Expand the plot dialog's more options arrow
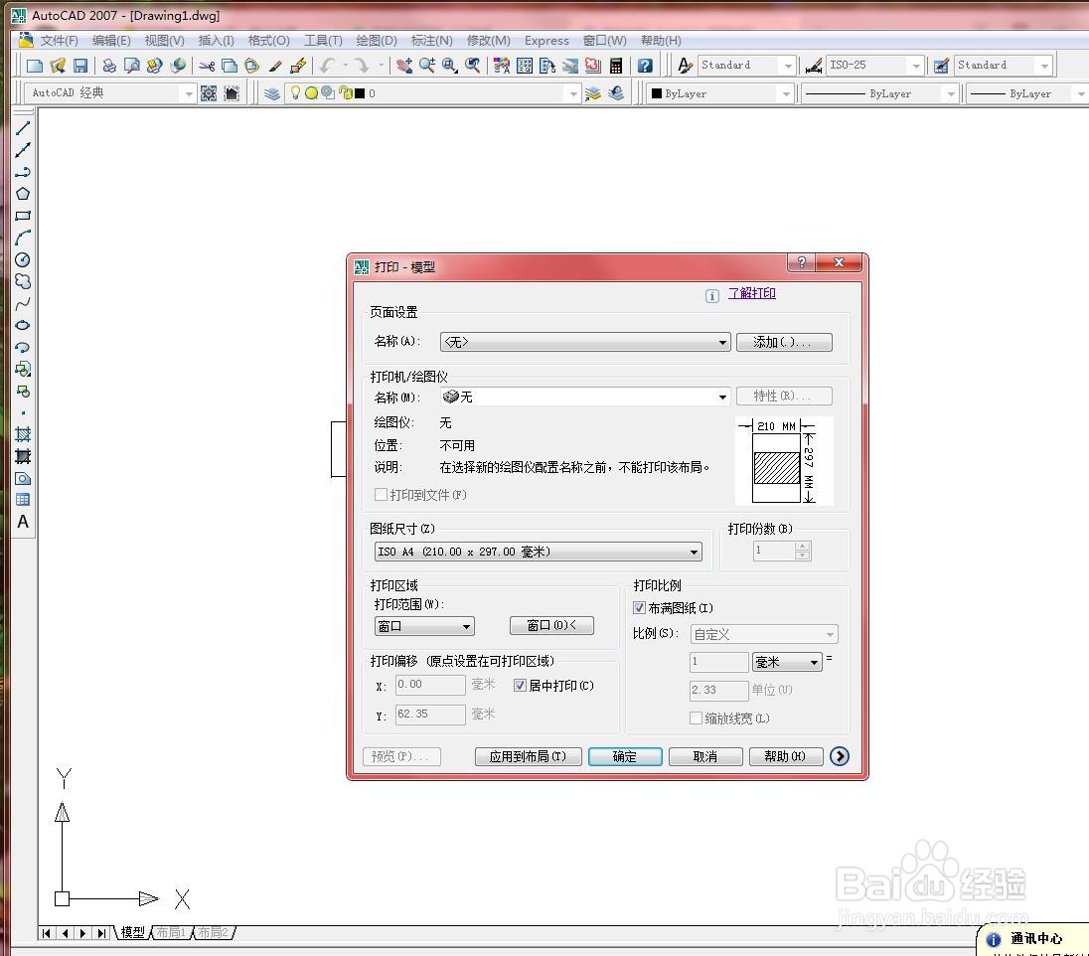The image size is (1089, 956). [x=840, y=756]
